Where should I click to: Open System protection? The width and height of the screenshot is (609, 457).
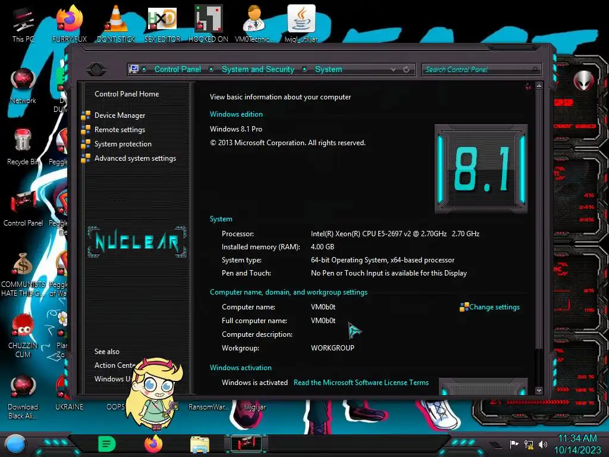[123, 144]
